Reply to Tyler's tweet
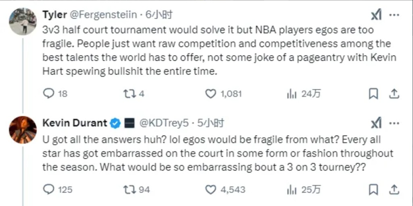Viewport: 413px width, 206px height. tap(49, 94)
